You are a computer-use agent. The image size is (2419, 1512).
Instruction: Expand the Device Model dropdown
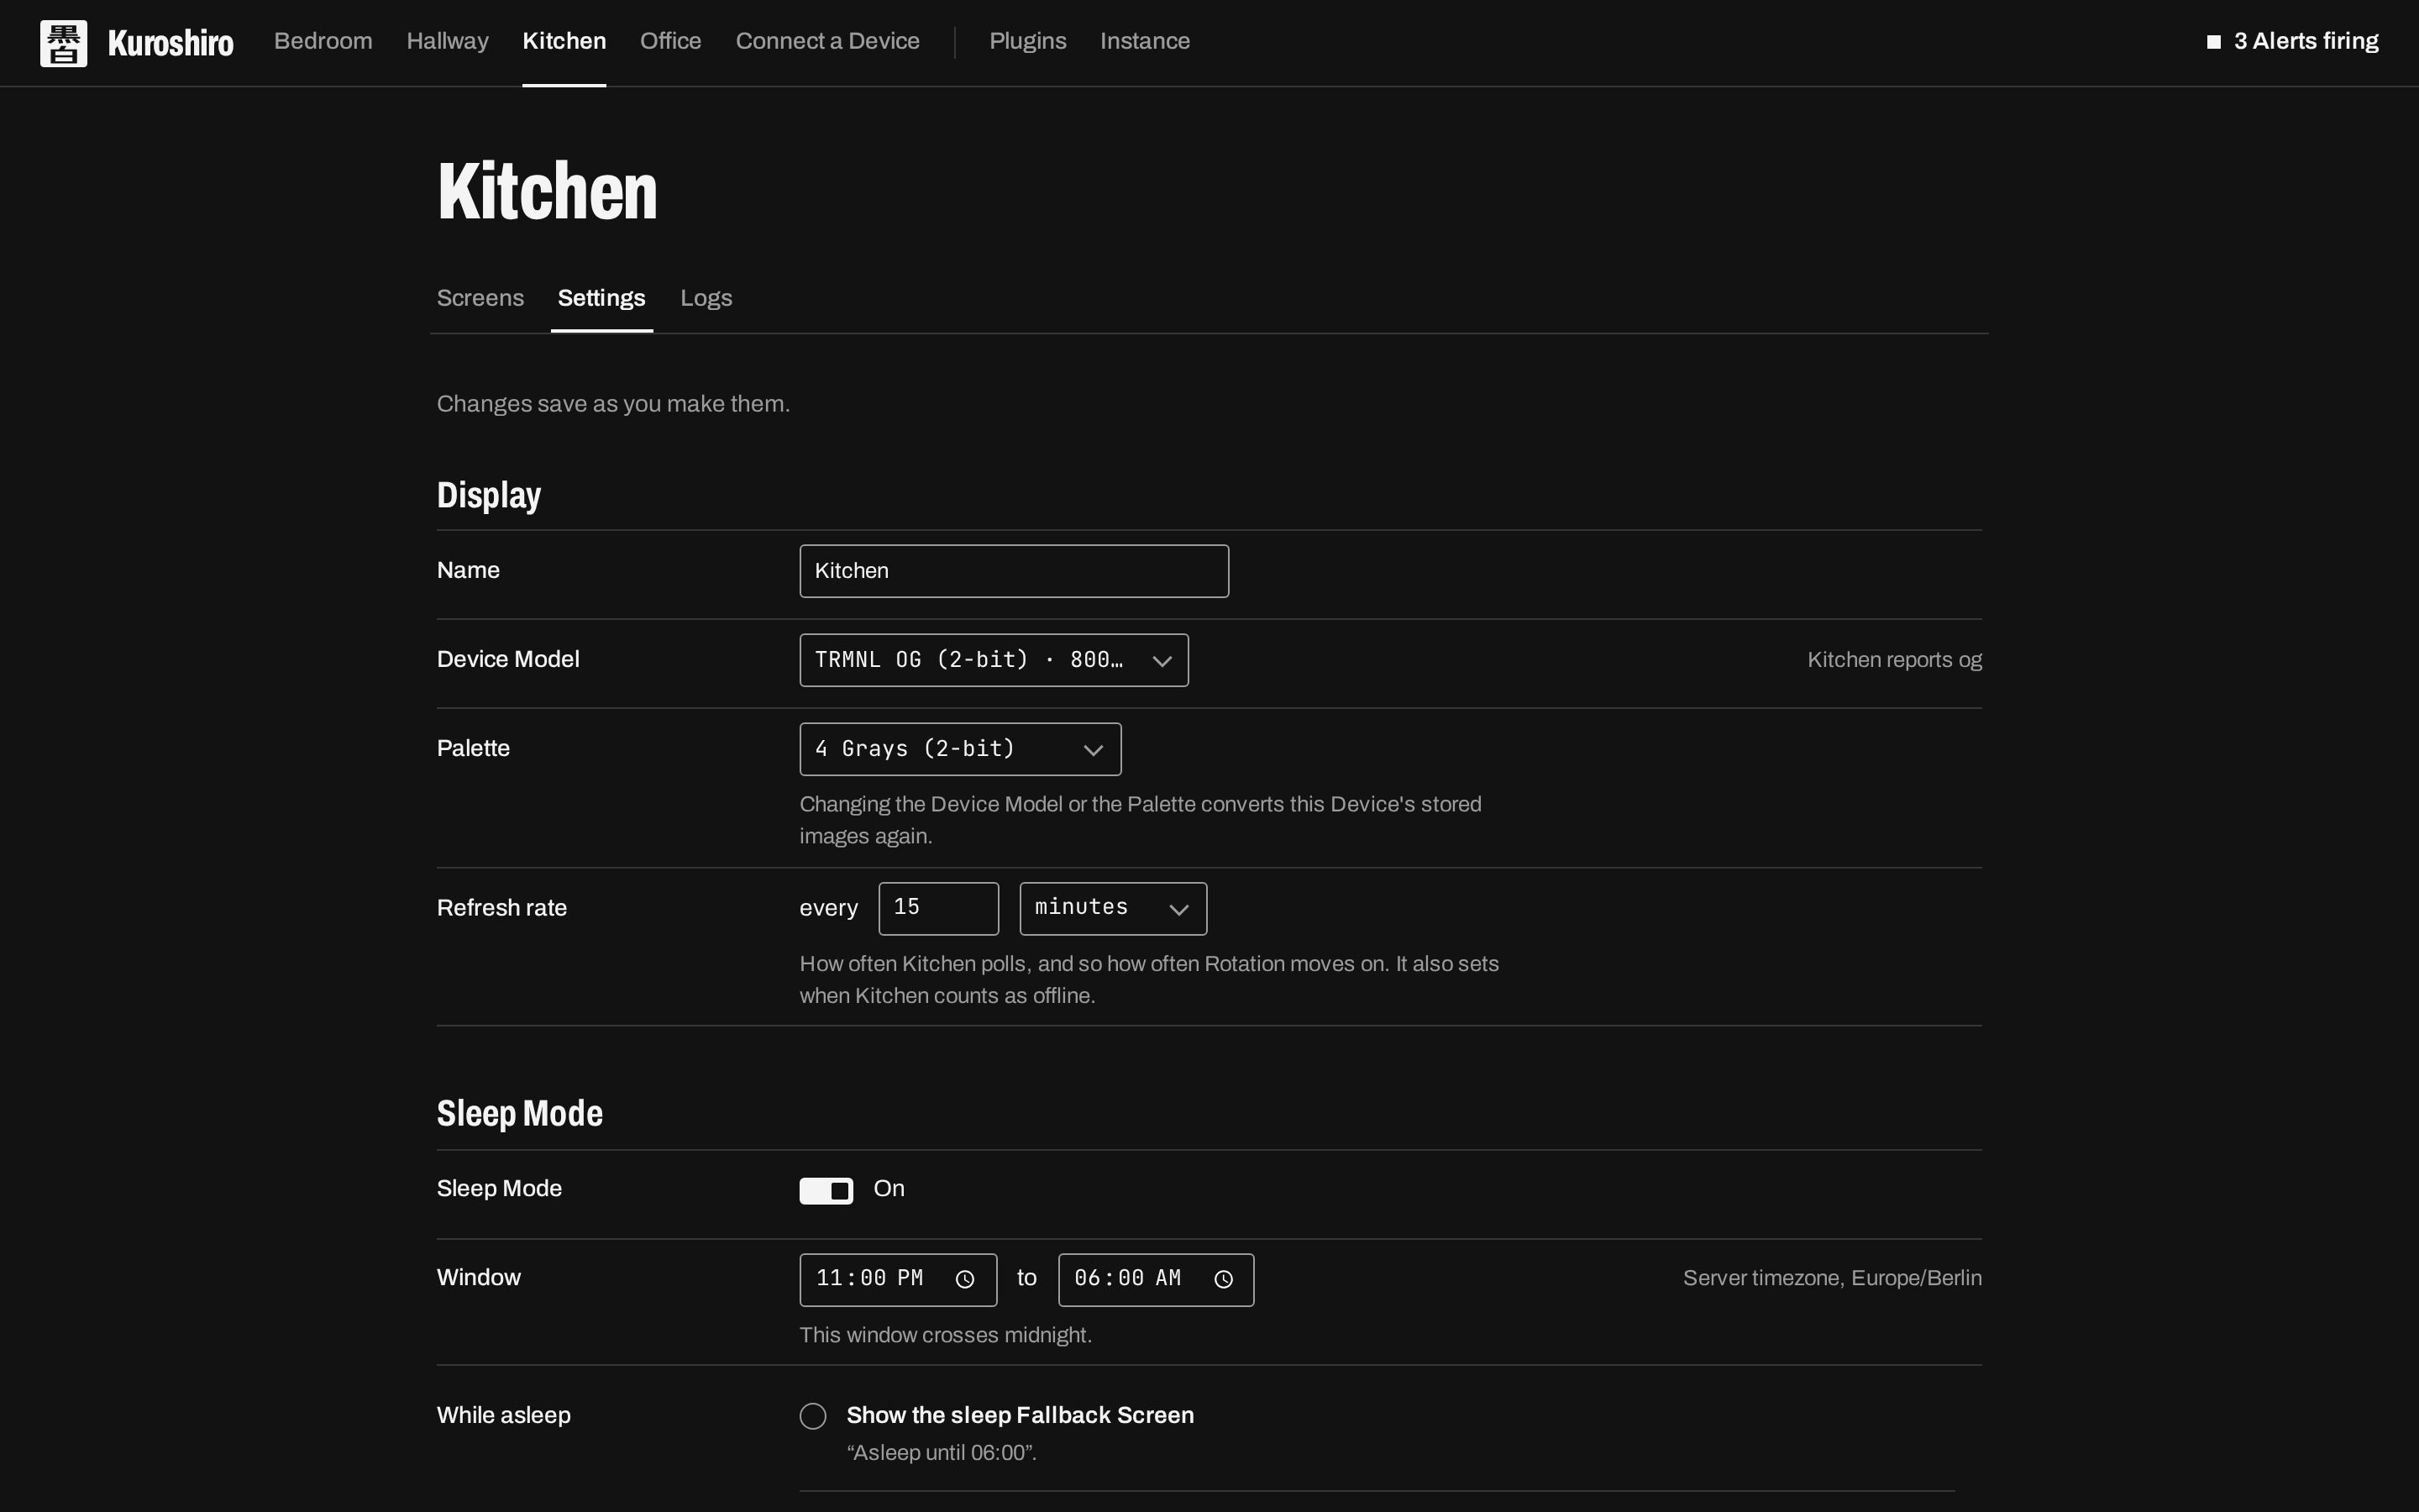pyautogui.click(x=994, y=660)
